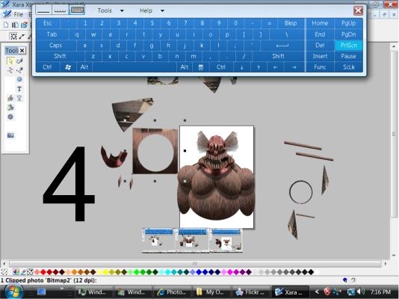Click the Home key
This screenshot has width=399, height=299.
[x=320, y=23]
